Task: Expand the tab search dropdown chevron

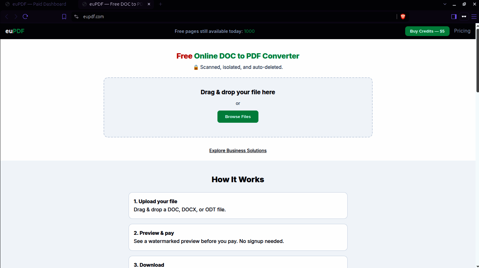Action: click(x=445, y=4)
